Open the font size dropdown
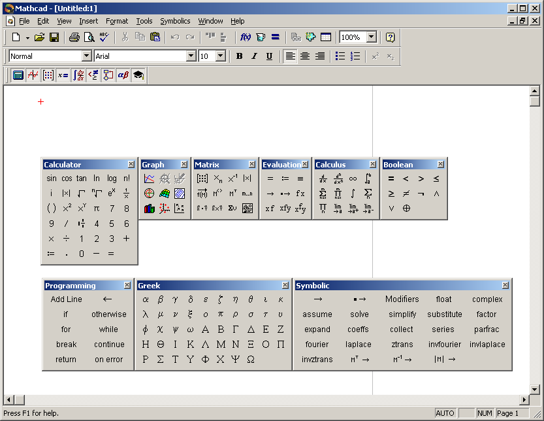The width and height of the screenshot is (544, 421). pos(221,56)
